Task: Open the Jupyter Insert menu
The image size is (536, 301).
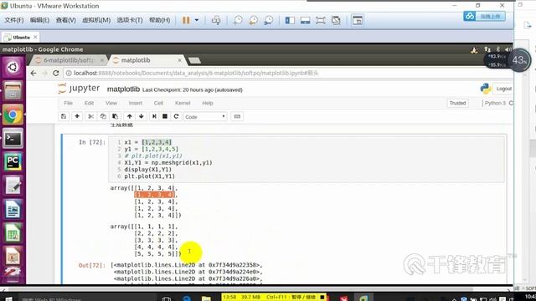Action: tap(136, 103)
